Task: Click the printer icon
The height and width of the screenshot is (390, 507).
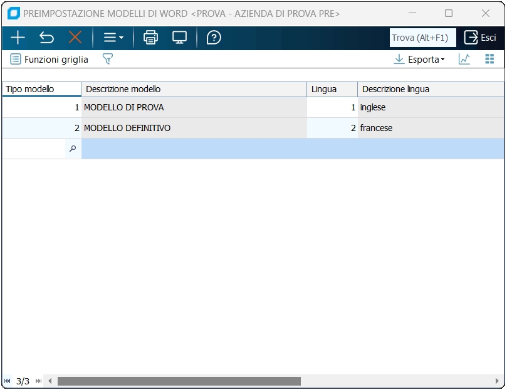Action: pyautogui.click(x=150, y=38)
